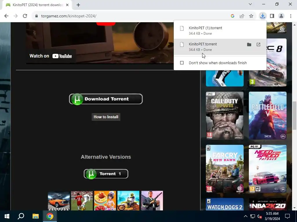This screenshot has width=297, height=222.
Task: Close the downloads popup via toolbar download icon
Action: tap(263, 16)
